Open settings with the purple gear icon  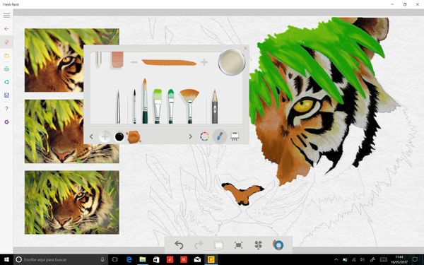click(6, 122)
